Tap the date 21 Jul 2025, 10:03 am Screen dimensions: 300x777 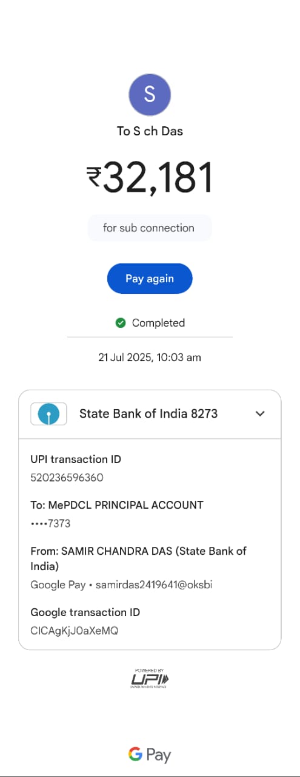[150, 358]
